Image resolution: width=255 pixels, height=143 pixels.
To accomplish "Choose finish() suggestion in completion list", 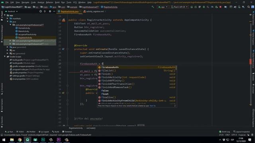I will click(x=137, y=74).
